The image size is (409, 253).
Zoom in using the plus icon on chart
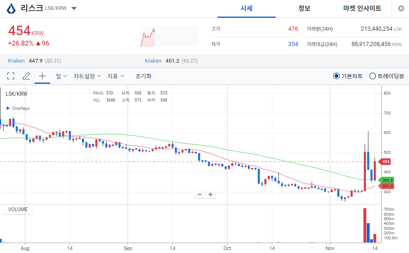point(211,194)
